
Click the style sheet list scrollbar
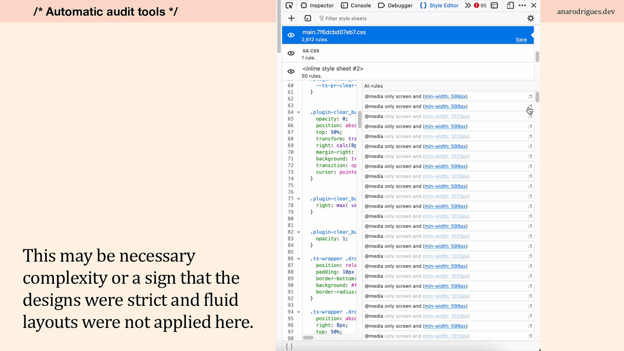[x=537, y=57]
